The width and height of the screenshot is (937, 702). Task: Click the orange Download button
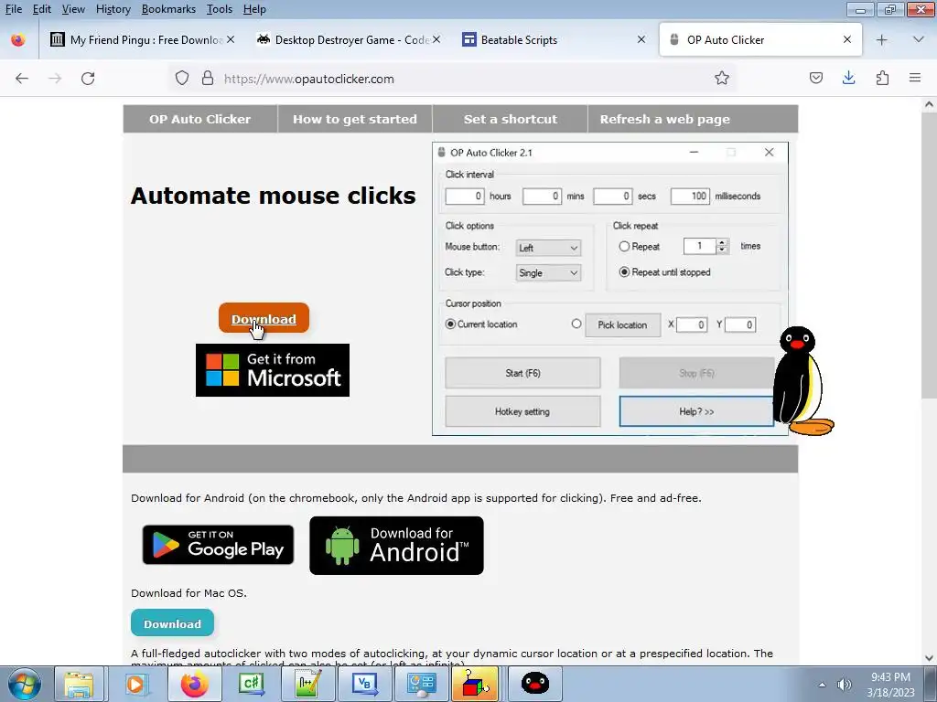pos(264,318)
